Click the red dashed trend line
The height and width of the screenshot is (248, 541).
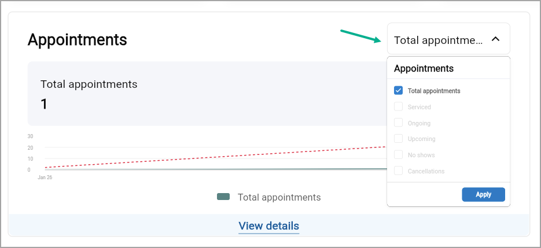coord(216,157)
